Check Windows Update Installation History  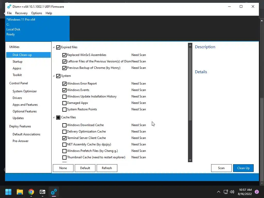coord(64,96)
